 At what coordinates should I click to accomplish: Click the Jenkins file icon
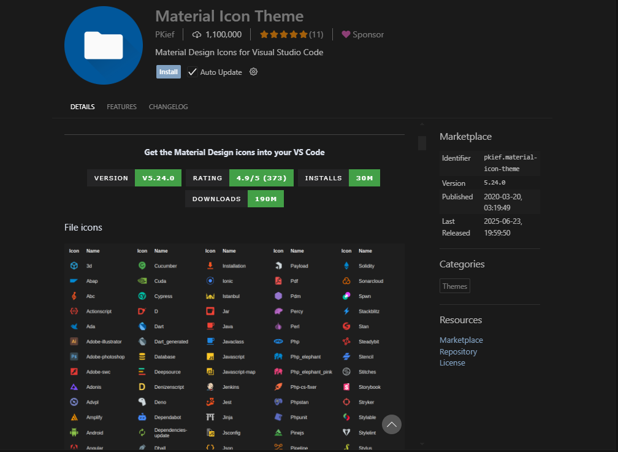pos(210,387)
